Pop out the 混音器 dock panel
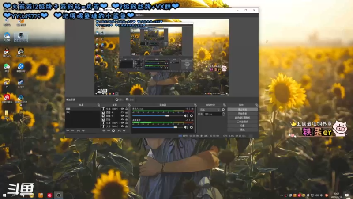Screen dimensions: 353x199 [x=195, y=105]
